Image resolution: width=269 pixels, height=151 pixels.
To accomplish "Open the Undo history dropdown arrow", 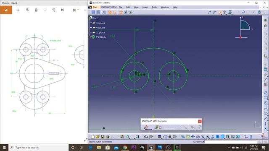I will point(129,138).
